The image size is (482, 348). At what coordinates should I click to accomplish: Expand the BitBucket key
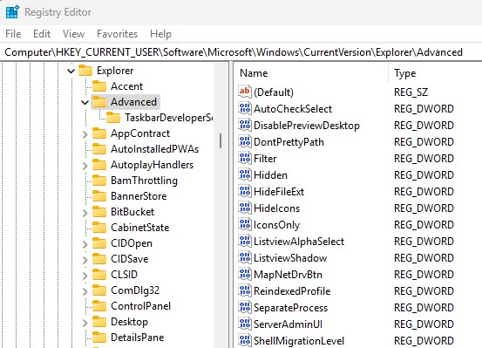pyautogui.click(x=85, y=213)
